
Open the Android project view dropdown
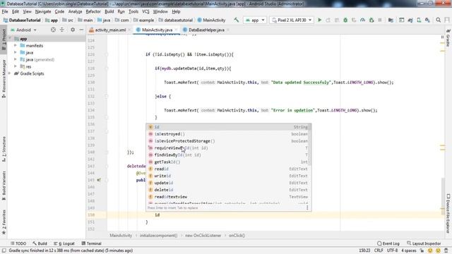[x=23, y=30]
